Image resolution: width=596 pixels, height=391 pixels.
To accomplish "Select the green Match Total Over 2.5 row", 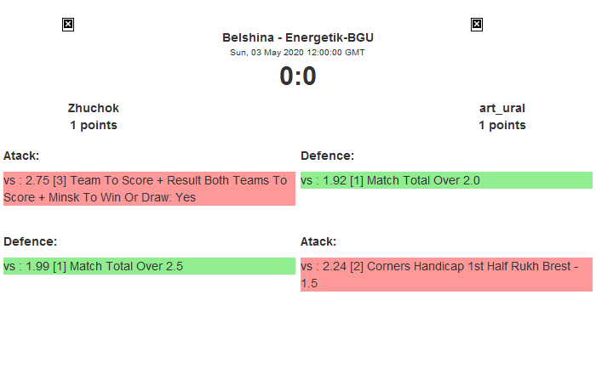I will click(149, 266).
